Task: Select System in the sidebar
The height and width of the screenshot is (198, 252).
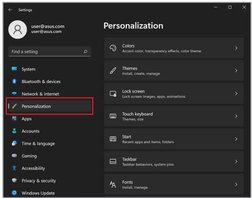Action: tap(49, 69)
